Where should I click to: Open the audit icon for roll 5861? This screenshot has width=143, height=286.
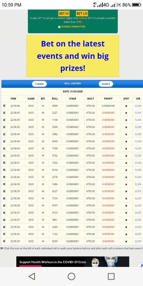(4, 220)
